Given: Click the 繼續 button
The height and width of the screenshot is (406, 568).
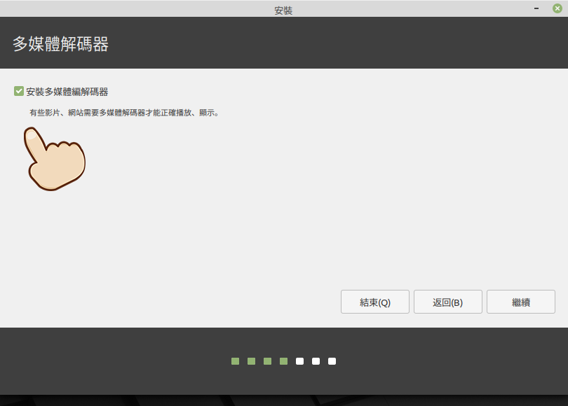Looking at the screenshot, I should point(520,302).
